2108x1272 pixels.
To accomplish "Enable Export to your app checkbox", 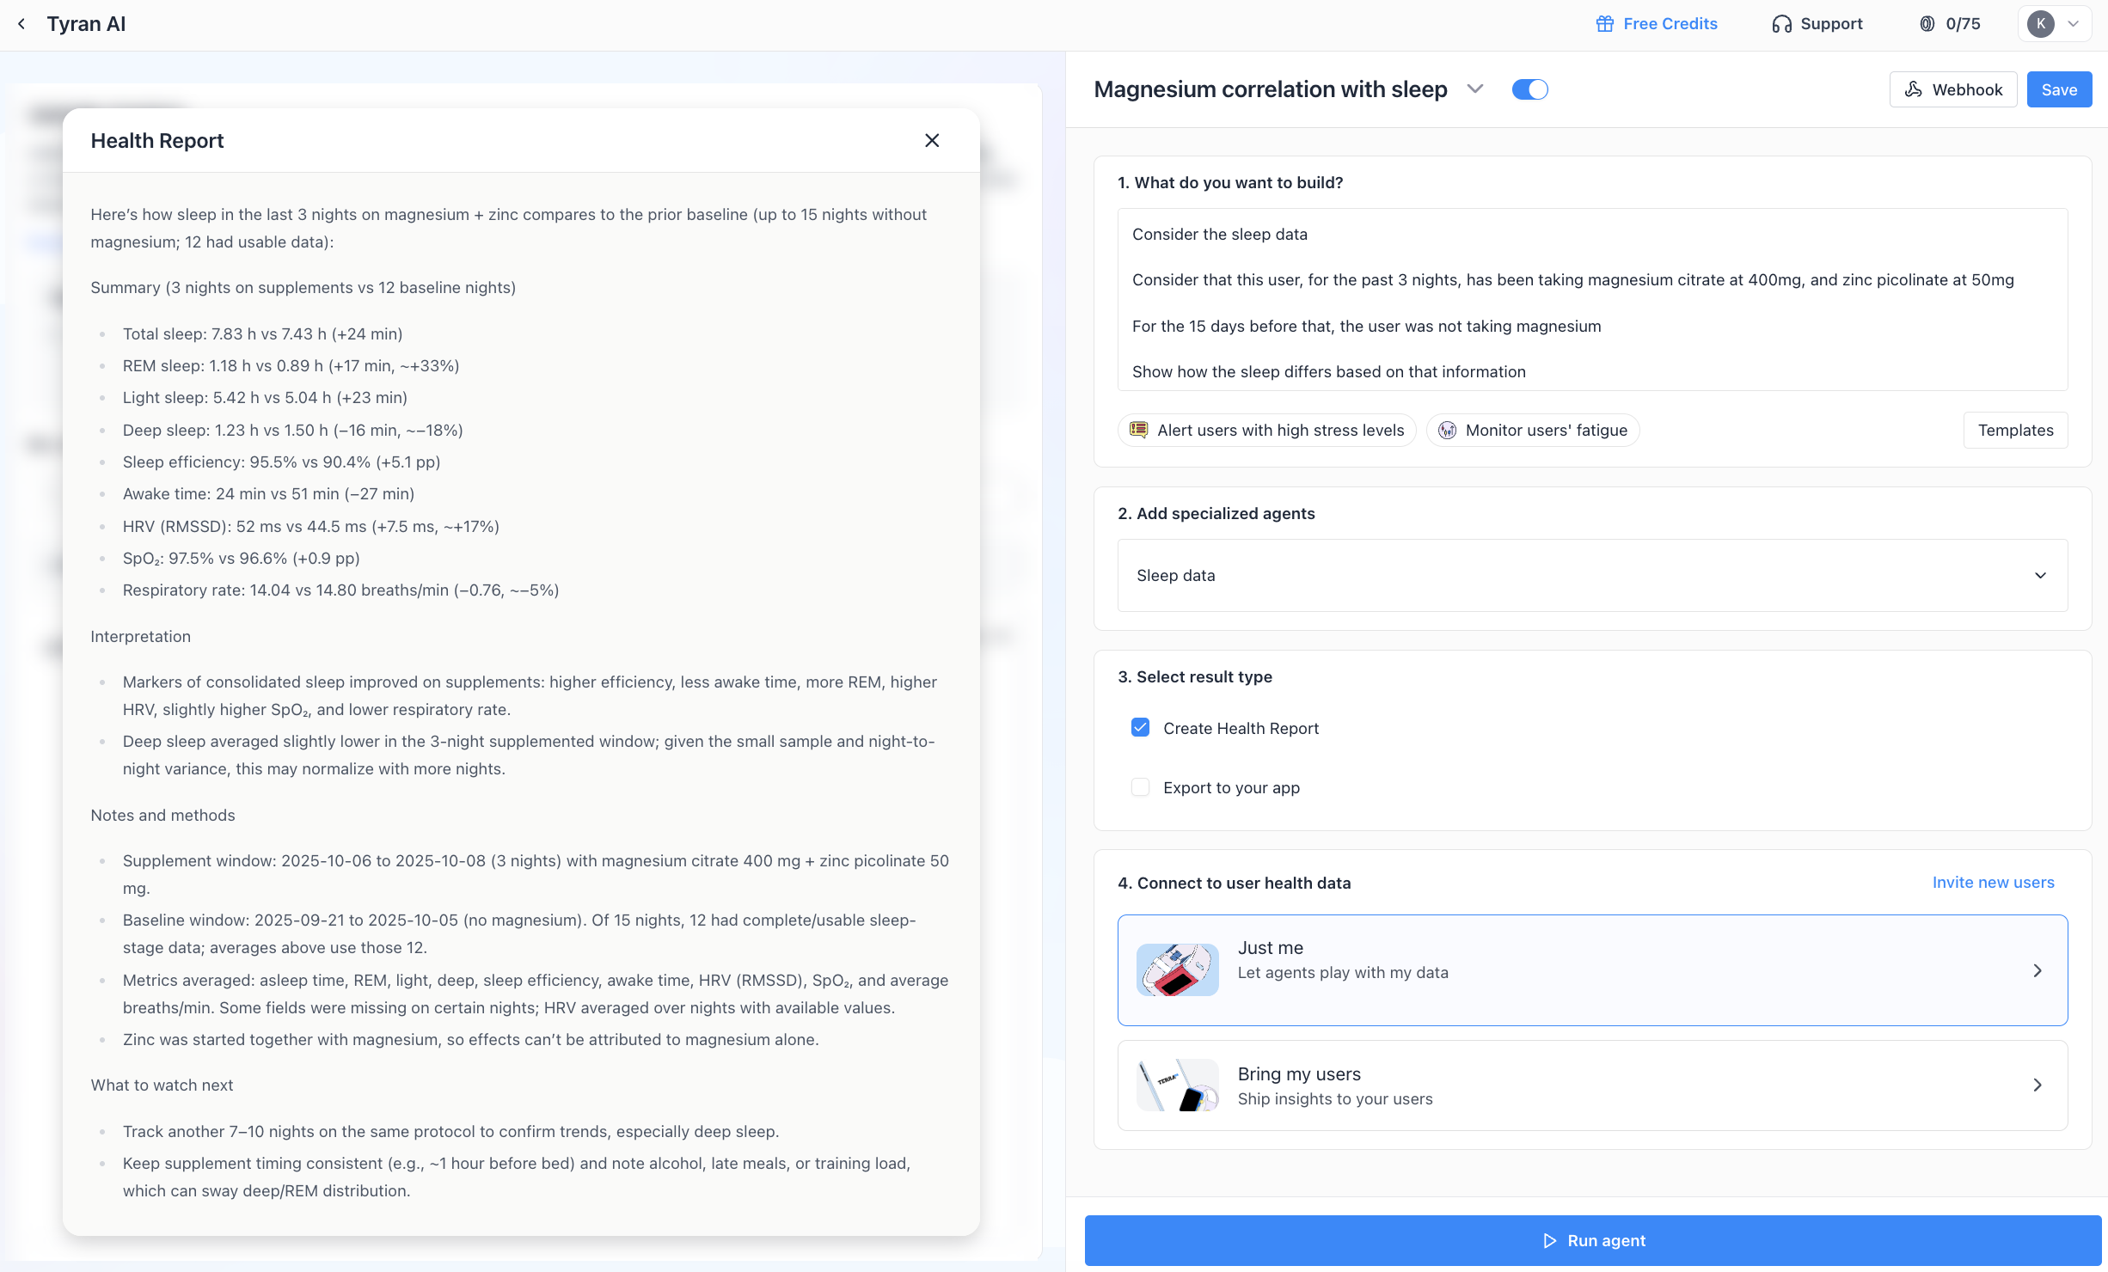I will point(1140,787).
